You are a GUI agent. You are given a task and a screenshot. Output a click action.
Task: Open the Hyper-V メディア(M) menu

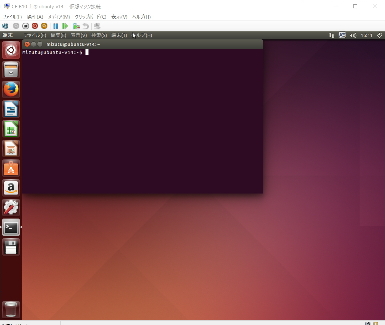click(59, 17)
